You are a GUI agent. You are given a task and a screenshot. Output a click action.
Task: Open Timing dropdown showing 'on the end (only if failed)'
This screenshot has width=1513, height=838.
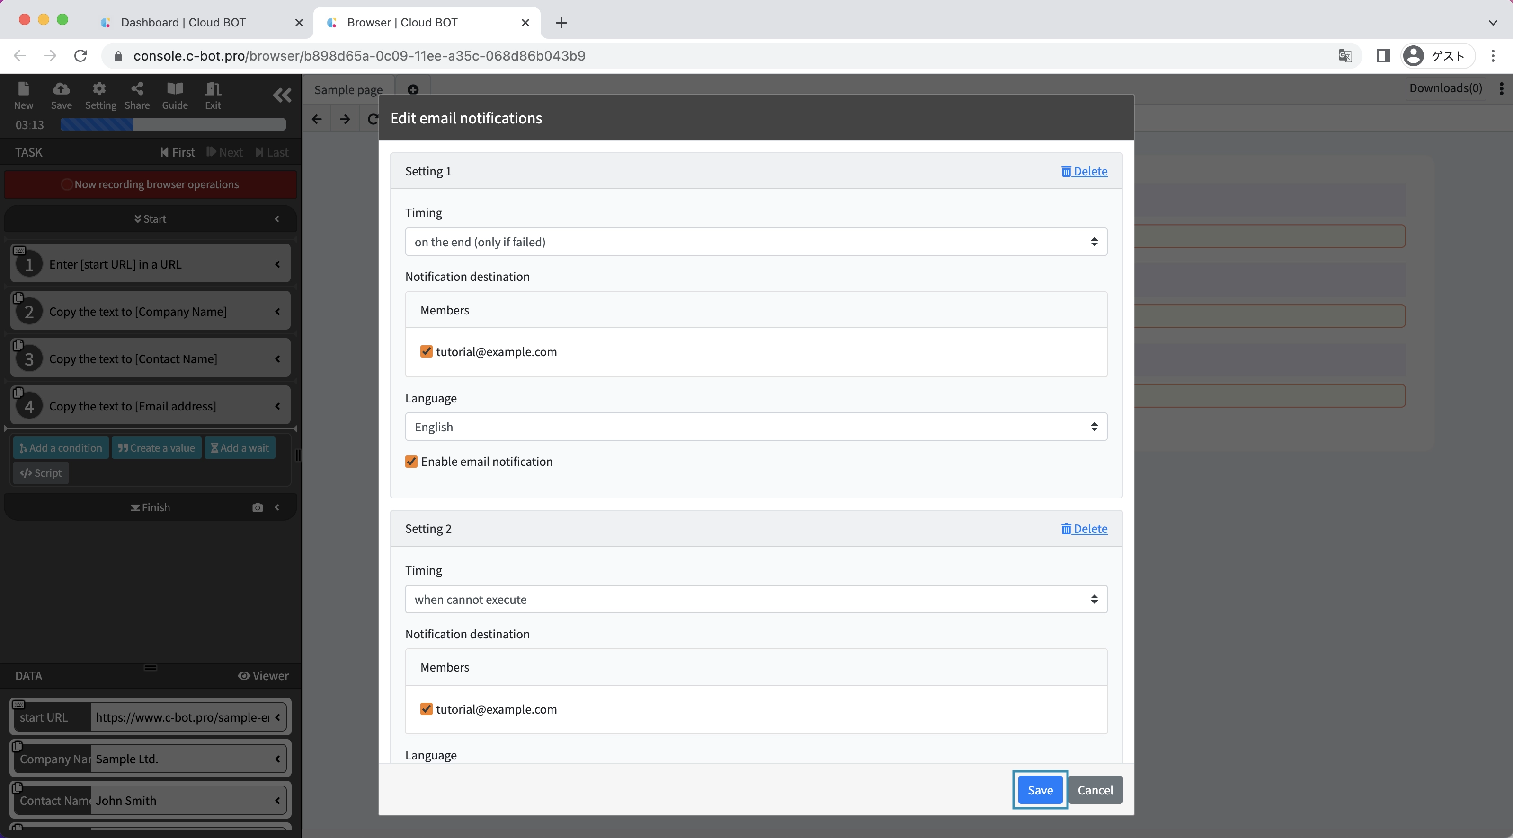click(756, 242)
